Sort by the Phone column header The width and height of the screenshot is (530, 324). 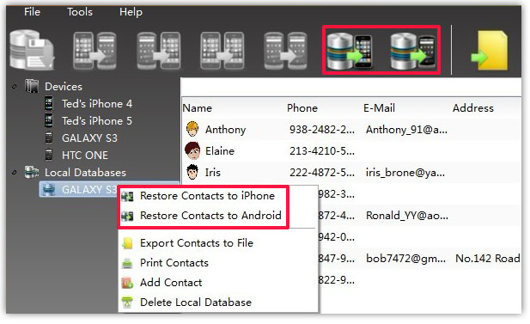click(x=302, y=108)
